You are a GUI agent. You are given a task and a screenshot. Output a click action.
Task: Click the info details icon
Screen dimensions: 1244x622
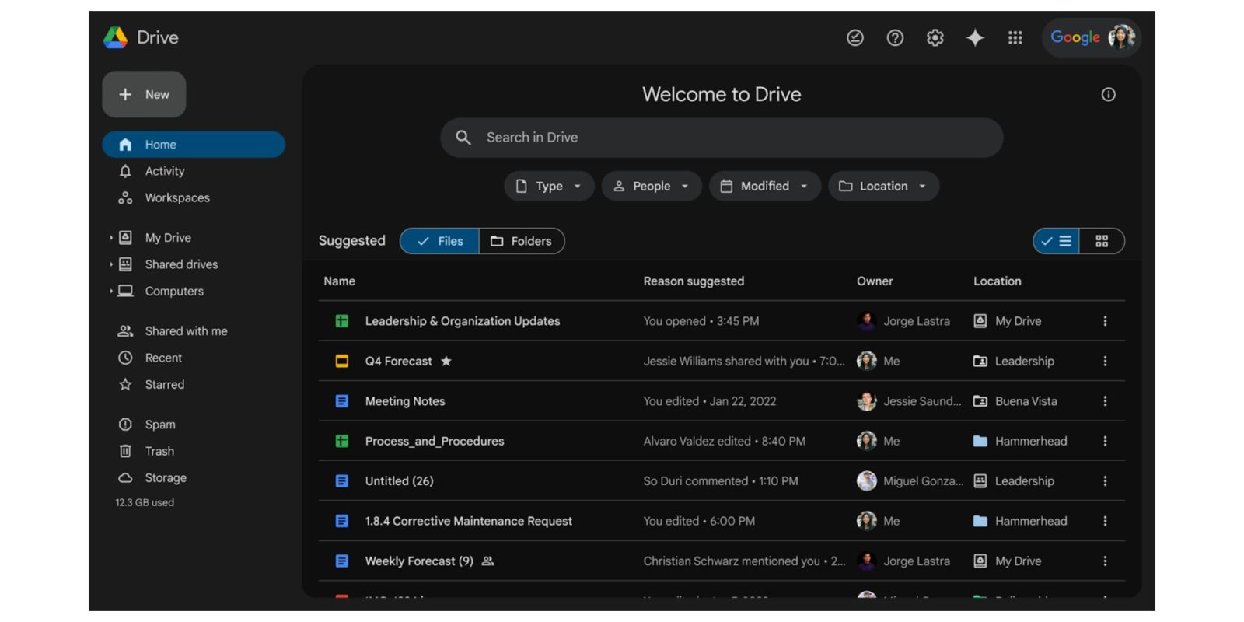tap(1108, 94)
